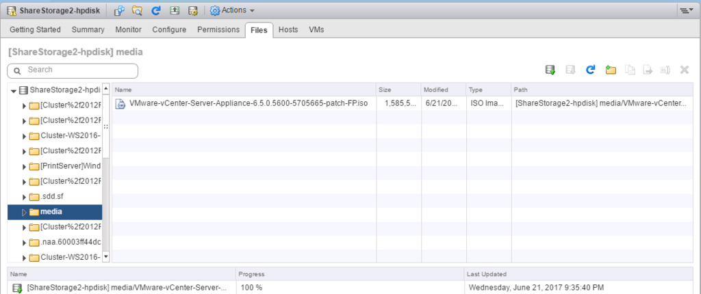Image resolution: width=701 pixels, height=294 pixels.
Task: Click the ISO Ima... type cell
Action: [487, 104]
